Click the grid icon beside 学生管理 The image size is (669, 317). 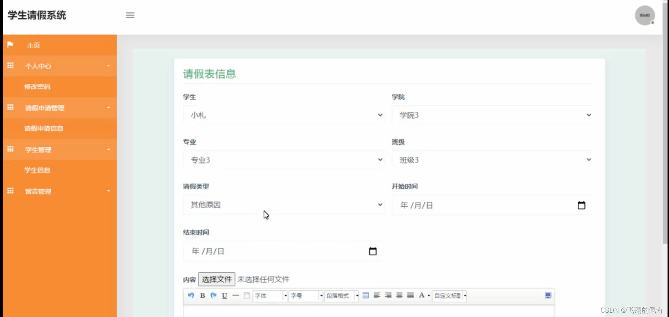tap(10, 149)
